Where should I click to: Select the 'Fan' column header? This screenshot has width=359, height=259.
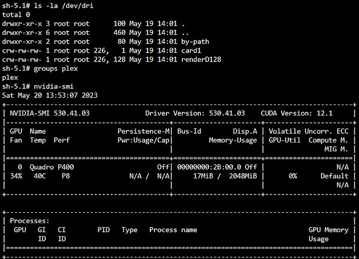point(16,140)
